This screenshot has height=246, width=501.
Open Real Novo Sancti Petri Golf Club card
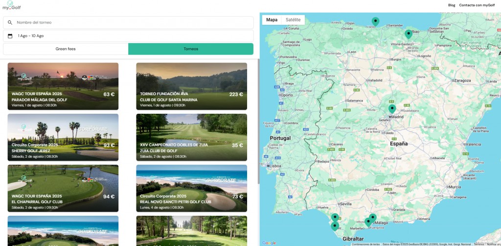pos(191,188)
